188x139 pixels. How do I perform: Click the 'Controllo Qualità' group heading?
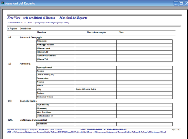point(28,101)
